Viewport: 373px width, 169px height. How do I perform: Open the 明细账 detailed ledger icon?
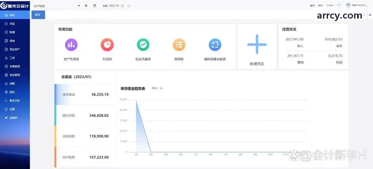179,45
